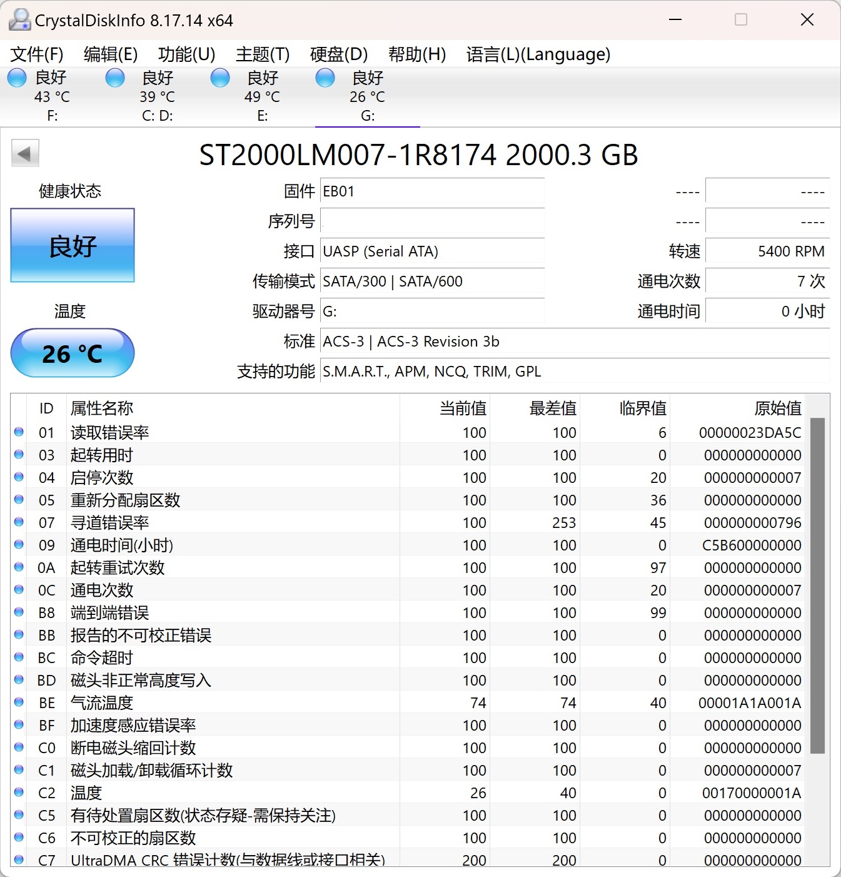Click the status dot for BD 磁头非正常高度写入
This screenshot has width=841, height=877.
(19, 679)
